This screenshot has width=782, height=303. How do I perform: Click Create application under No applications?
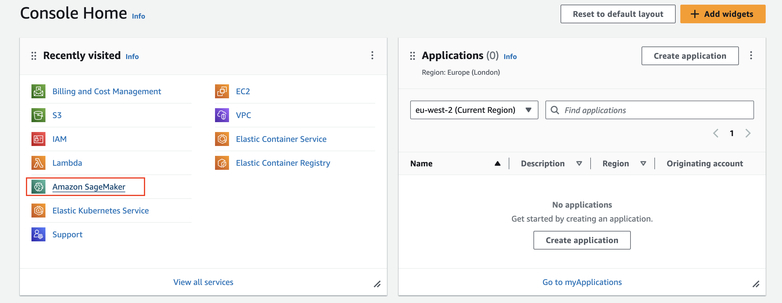582,240
